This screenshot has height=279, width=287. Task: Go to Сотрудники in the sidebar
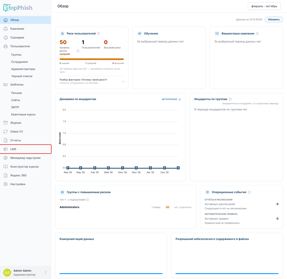click(19, 62)
